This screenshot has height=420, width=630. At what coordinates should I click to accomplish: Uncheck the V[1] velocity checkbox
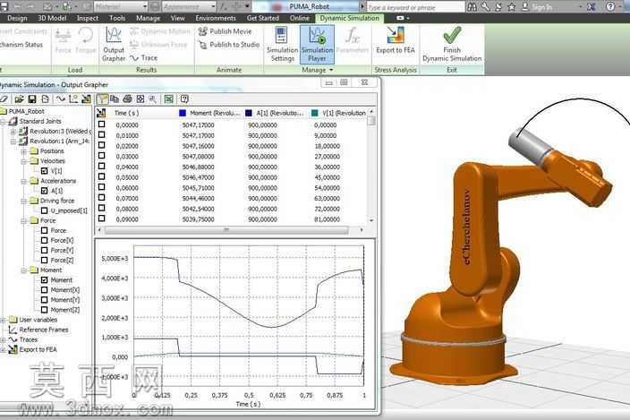tap(45, 171)
